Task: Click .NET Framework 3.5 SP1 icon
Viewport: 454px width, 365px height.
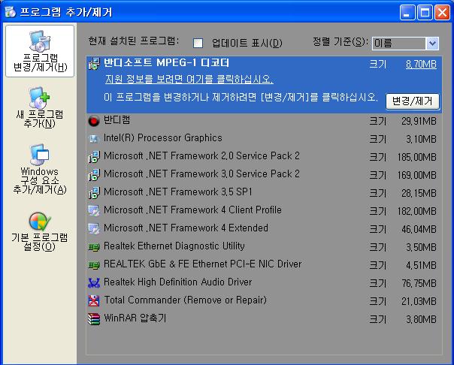Action: 94,192
